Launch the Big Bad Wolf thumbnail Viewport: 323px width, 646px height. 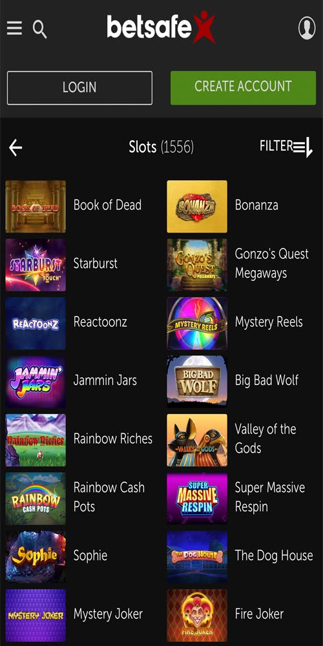point(197,382)
